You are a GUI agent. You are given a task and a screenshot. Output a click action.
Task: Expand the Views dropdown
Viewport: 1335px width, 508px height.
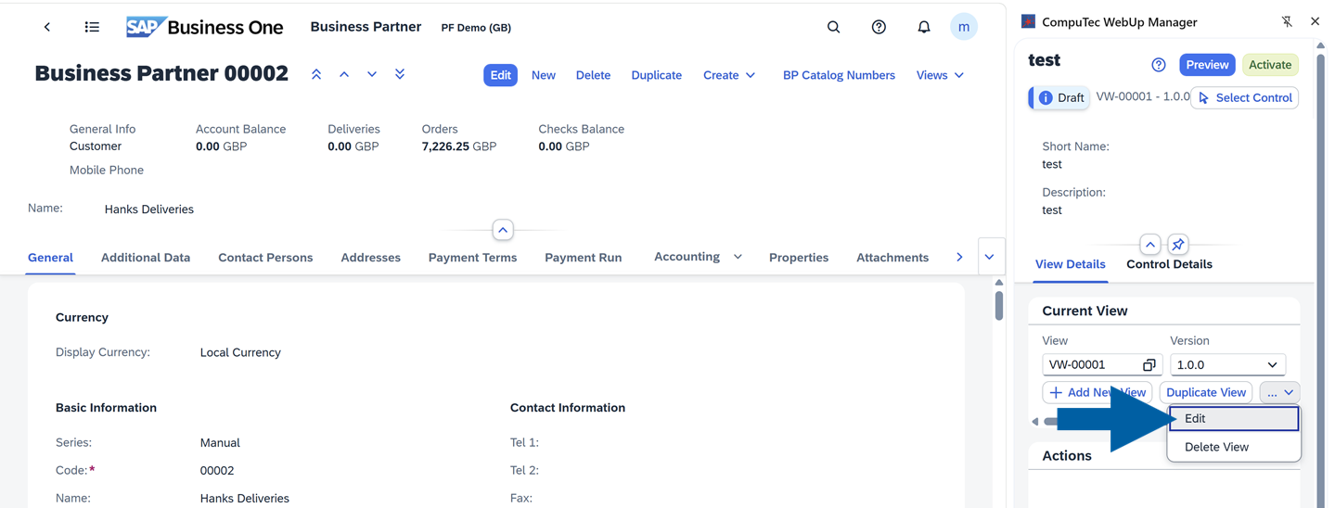point(940,75)
